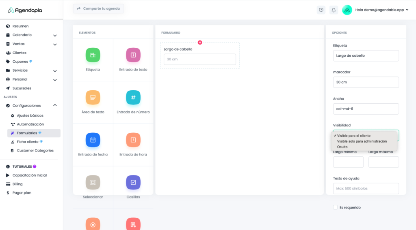Click the Casillas checkbox element icon
The image size is (416, 230).
133,183
